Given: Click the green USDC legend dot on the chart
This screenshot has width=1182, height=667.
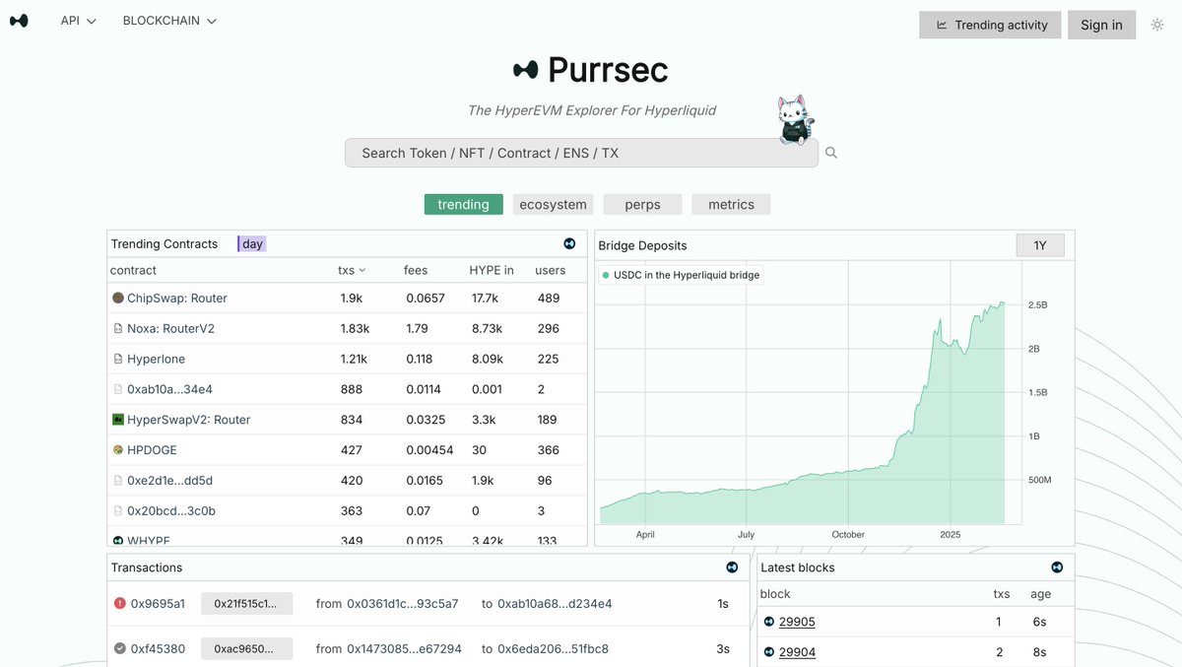Looking at the screenshot, I should click(605, 275).
